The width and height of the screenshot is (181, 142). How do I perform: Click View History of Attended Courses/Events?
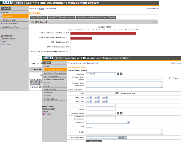pyautogui.click(x=96, y=17)
